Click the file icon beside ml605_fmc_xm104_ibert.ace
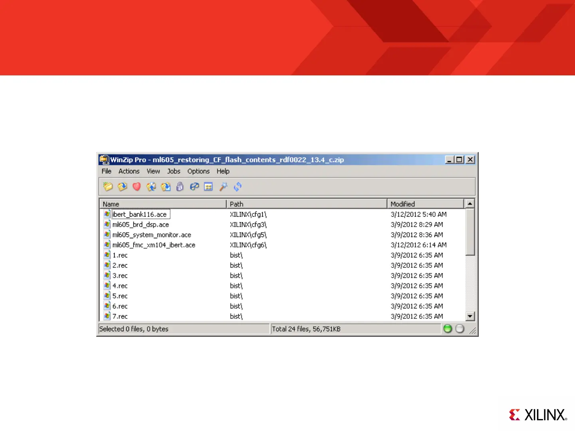Image resolution: width=575 pixels, height=431 pixels. pos(107,245)
